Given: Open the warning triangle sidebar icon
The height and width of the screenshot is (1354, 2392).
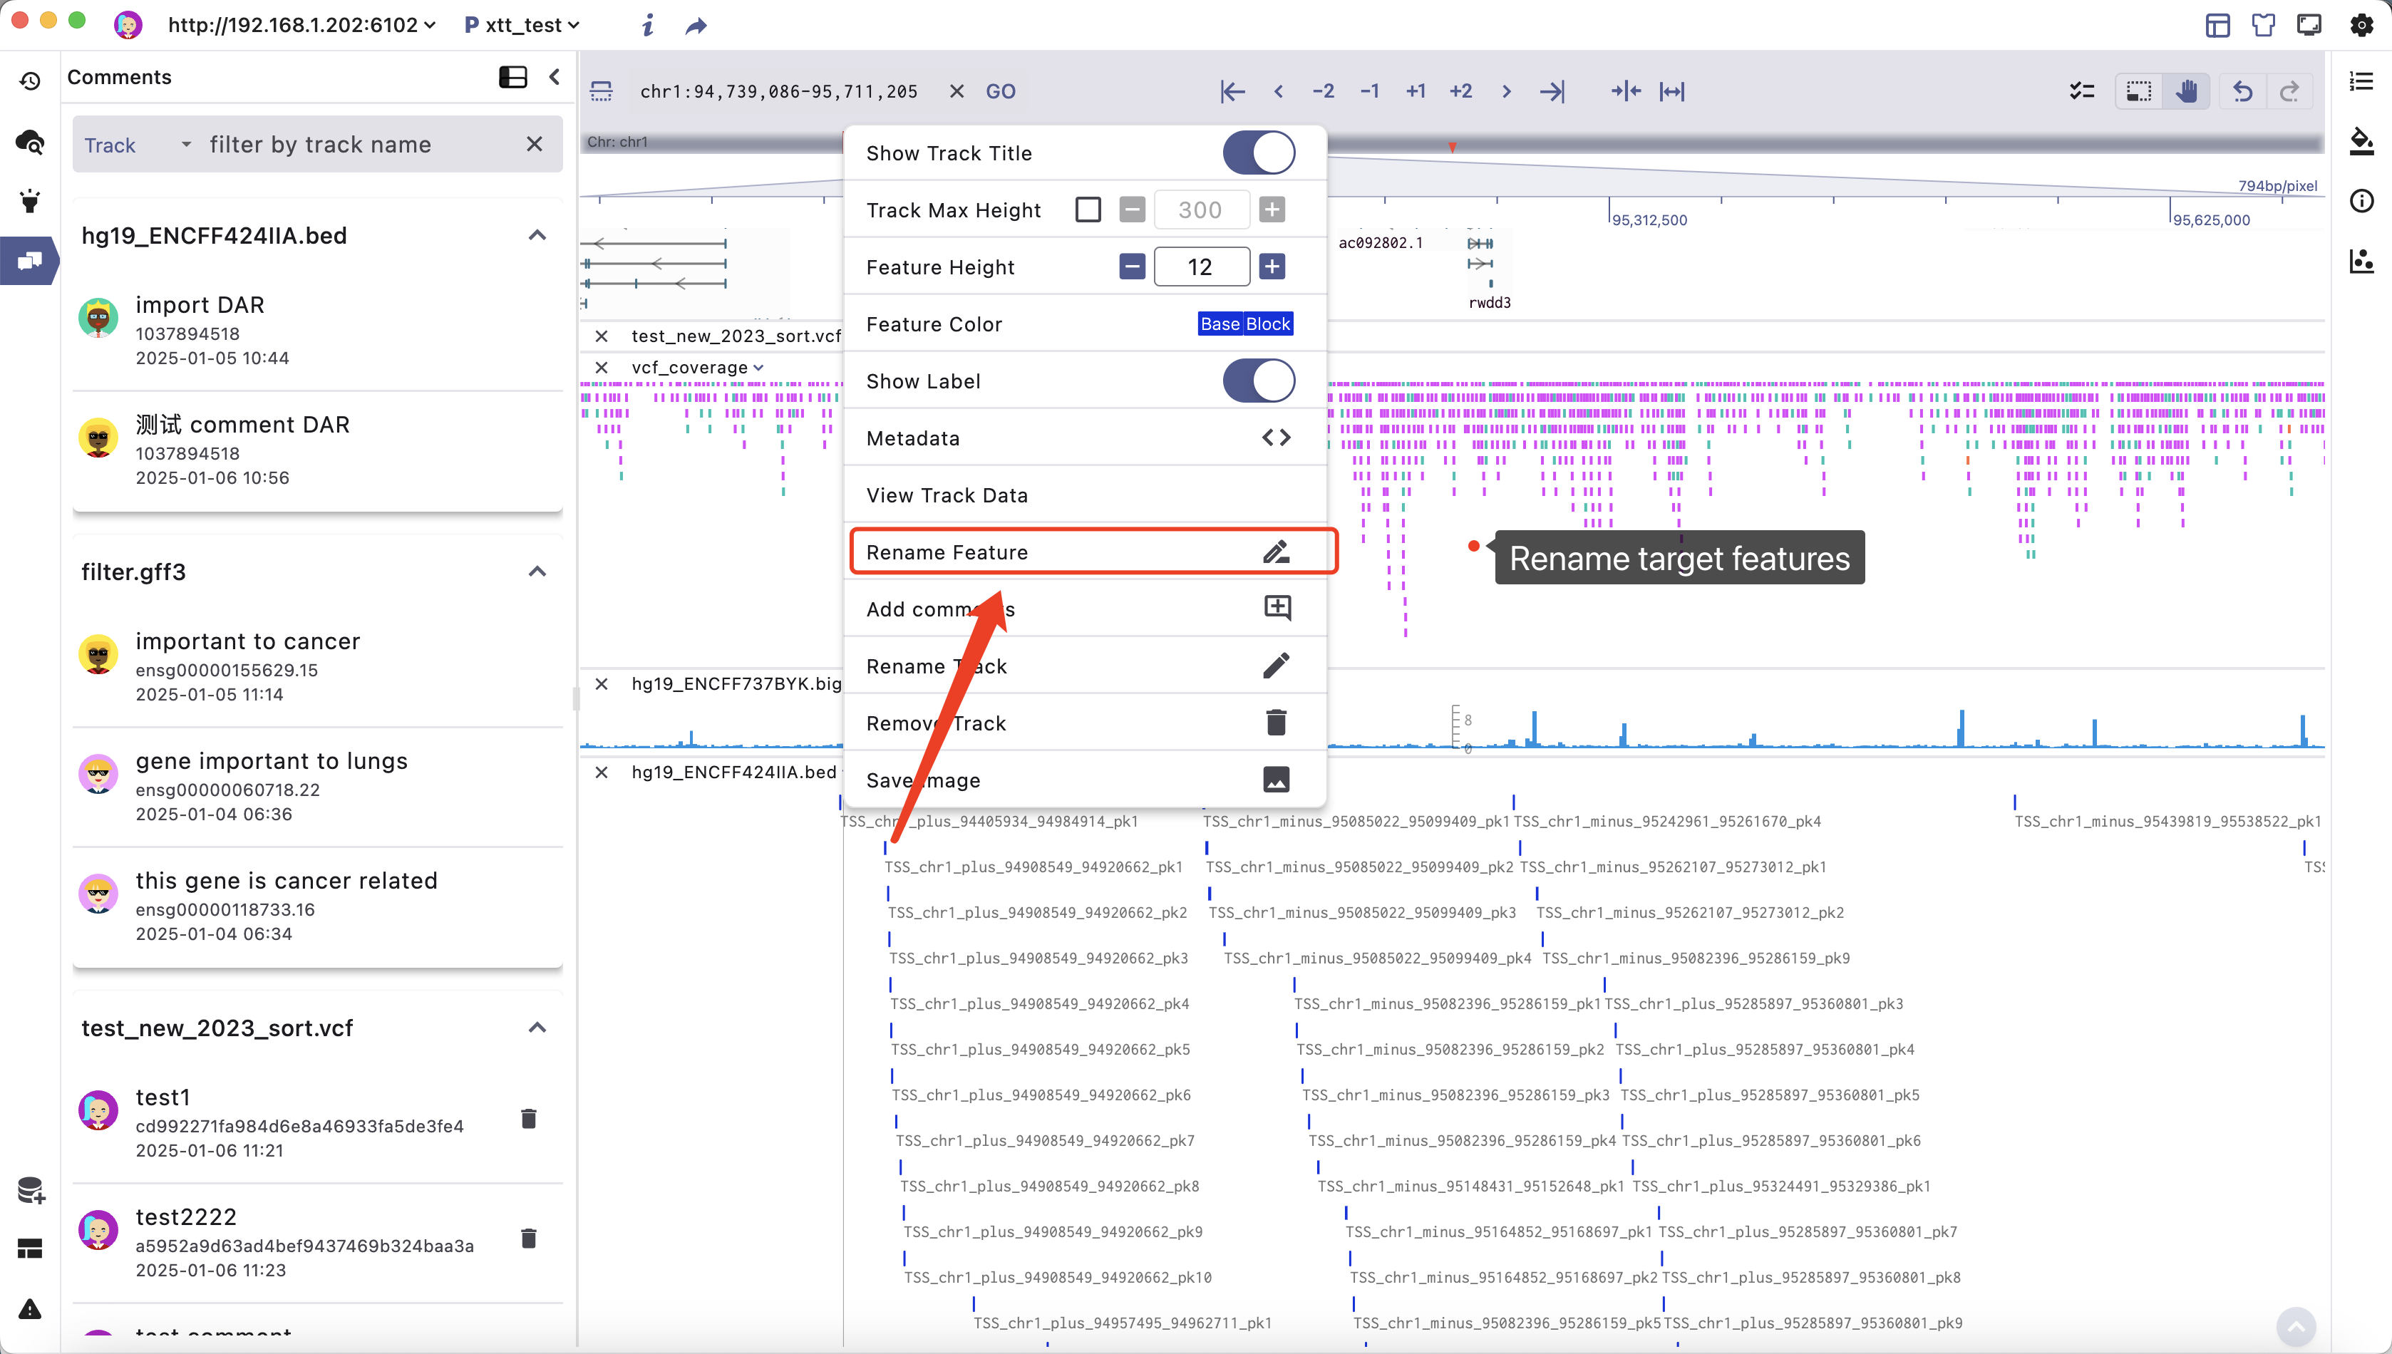Looking at the screenshot, I should tap(30, 1309).
